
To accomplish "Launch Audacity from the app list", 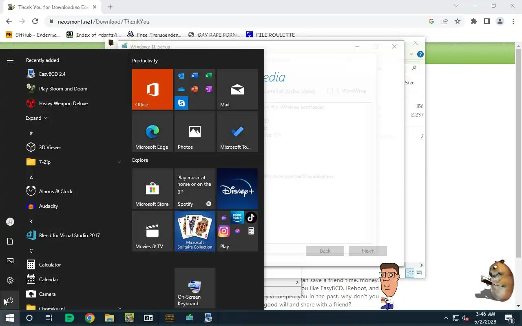I will (x=73, y=206).
